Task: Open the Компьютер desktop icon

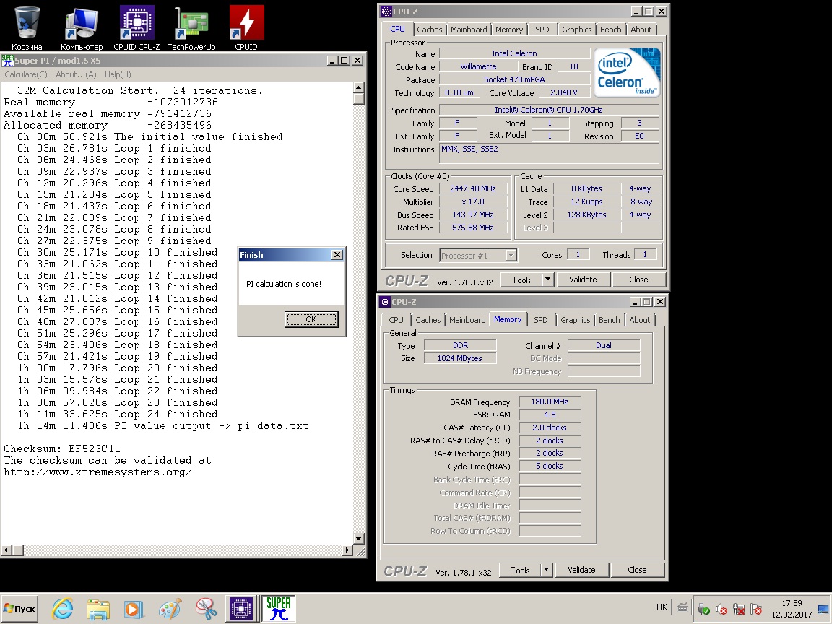Action: [x=81, y=28]
